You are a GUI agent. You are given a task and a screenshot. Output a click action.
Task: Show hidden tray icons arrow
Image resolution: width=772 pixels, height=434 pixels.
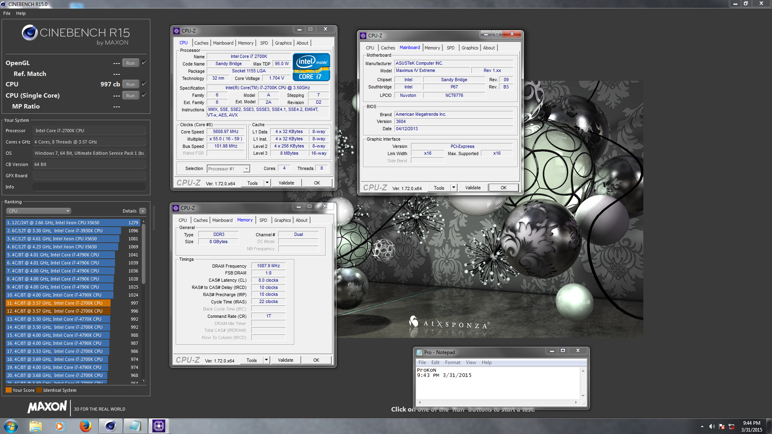(702, 426)
